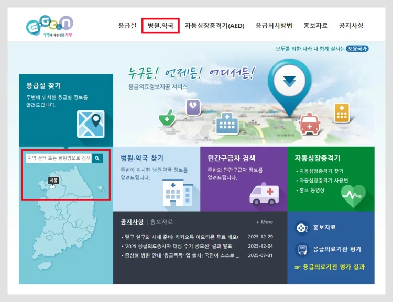This screenshot has height=302, width=393.
Task: Click the ambulance icon in 민간구급차 tile
Action: (x=264, y=194)
